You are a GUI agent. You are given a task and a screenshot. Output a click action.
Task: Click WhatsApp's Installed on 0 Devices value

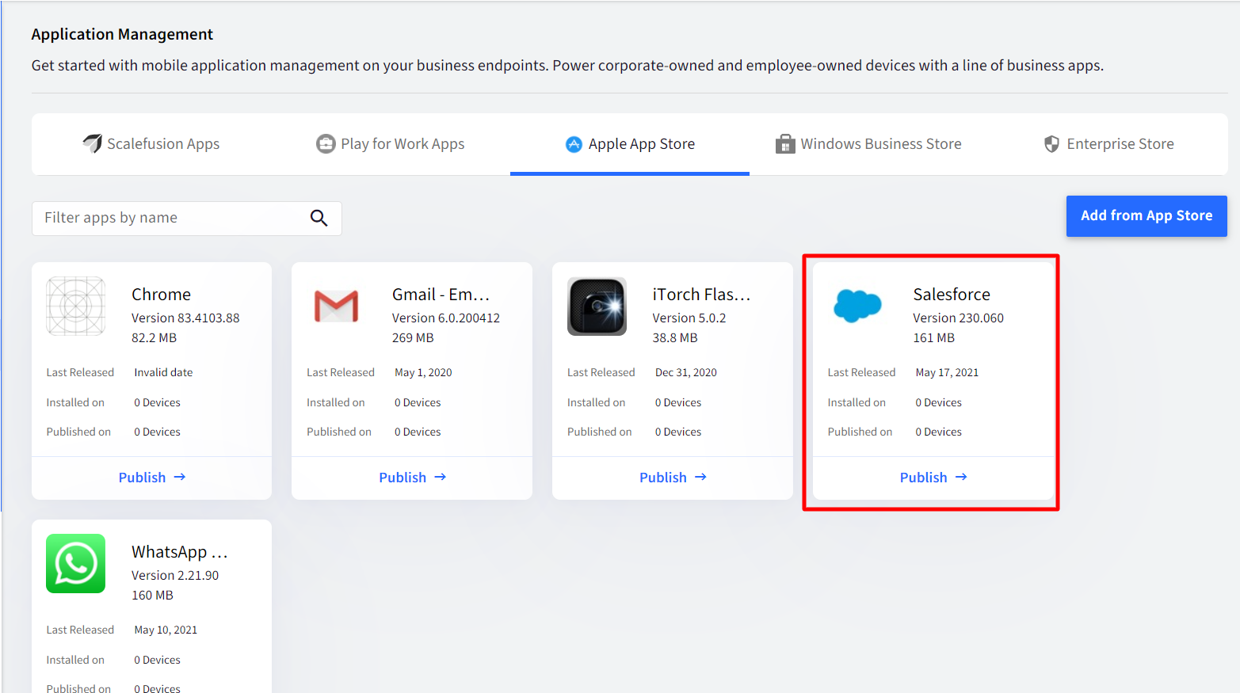(157, 660)
